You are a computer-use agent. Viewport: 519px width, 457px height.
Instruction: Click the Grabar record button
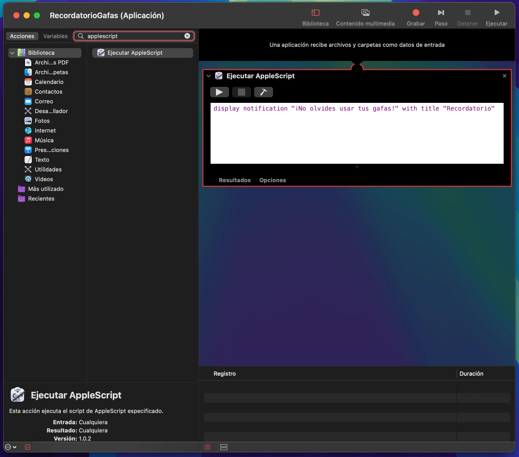(x=416, y=13)
